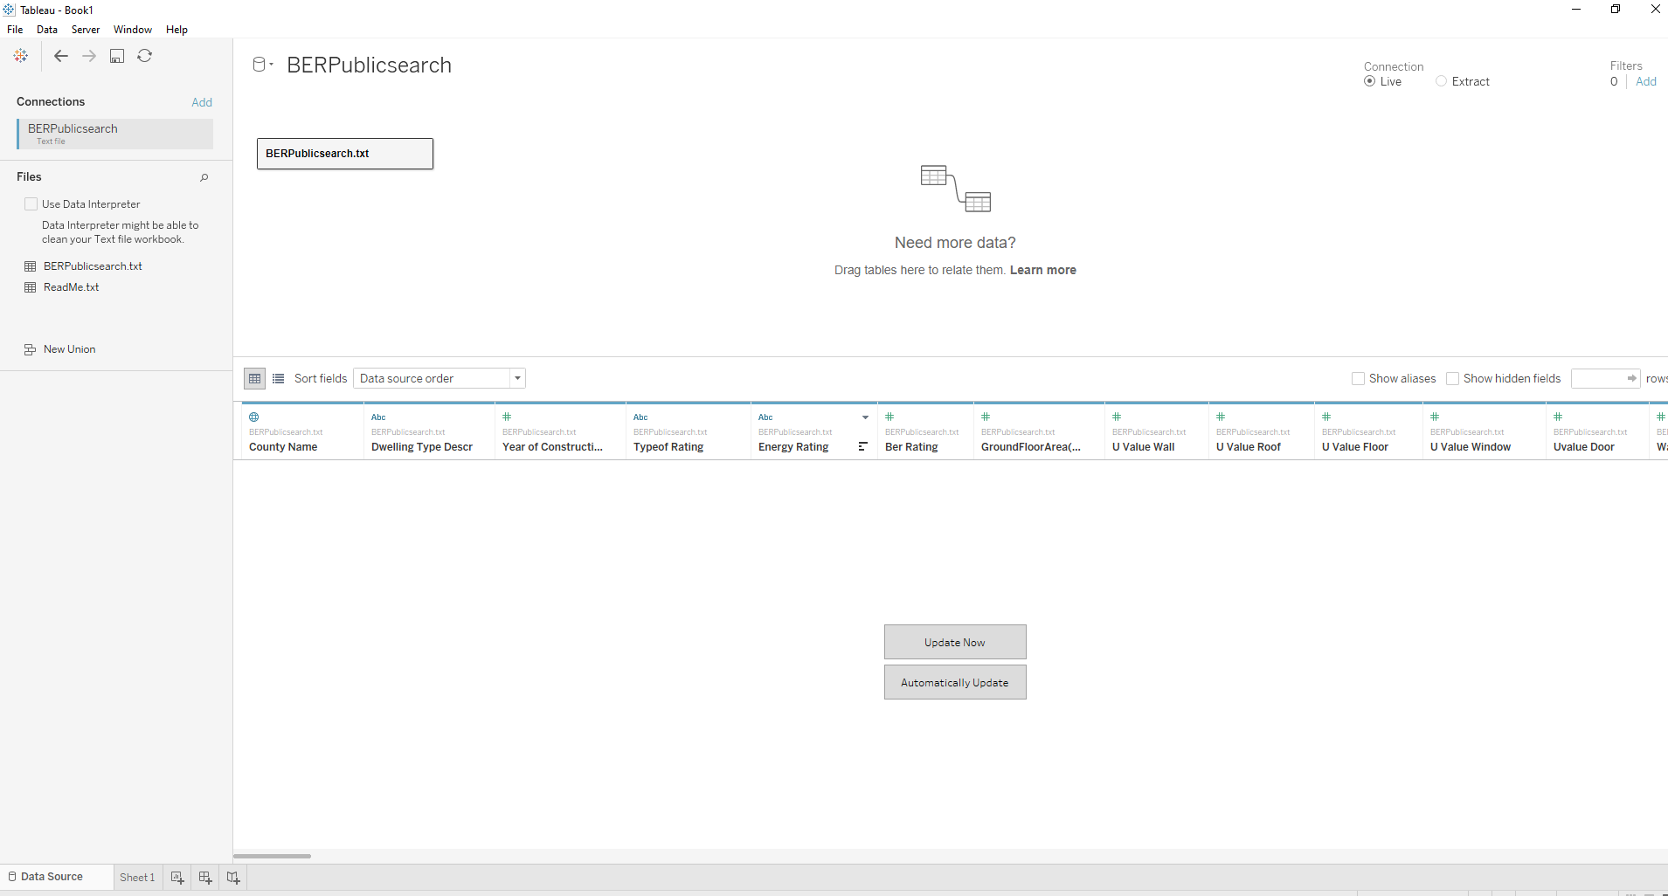The width and height of the screenshot is (1668, 896).
Task: Click number type icon of U Value Floor
Action: [x=1326, y=417]
